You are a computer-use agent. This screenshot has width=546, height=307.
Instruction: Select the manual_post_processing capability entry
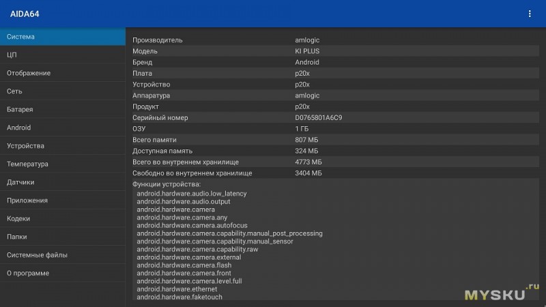click(229, 233)
